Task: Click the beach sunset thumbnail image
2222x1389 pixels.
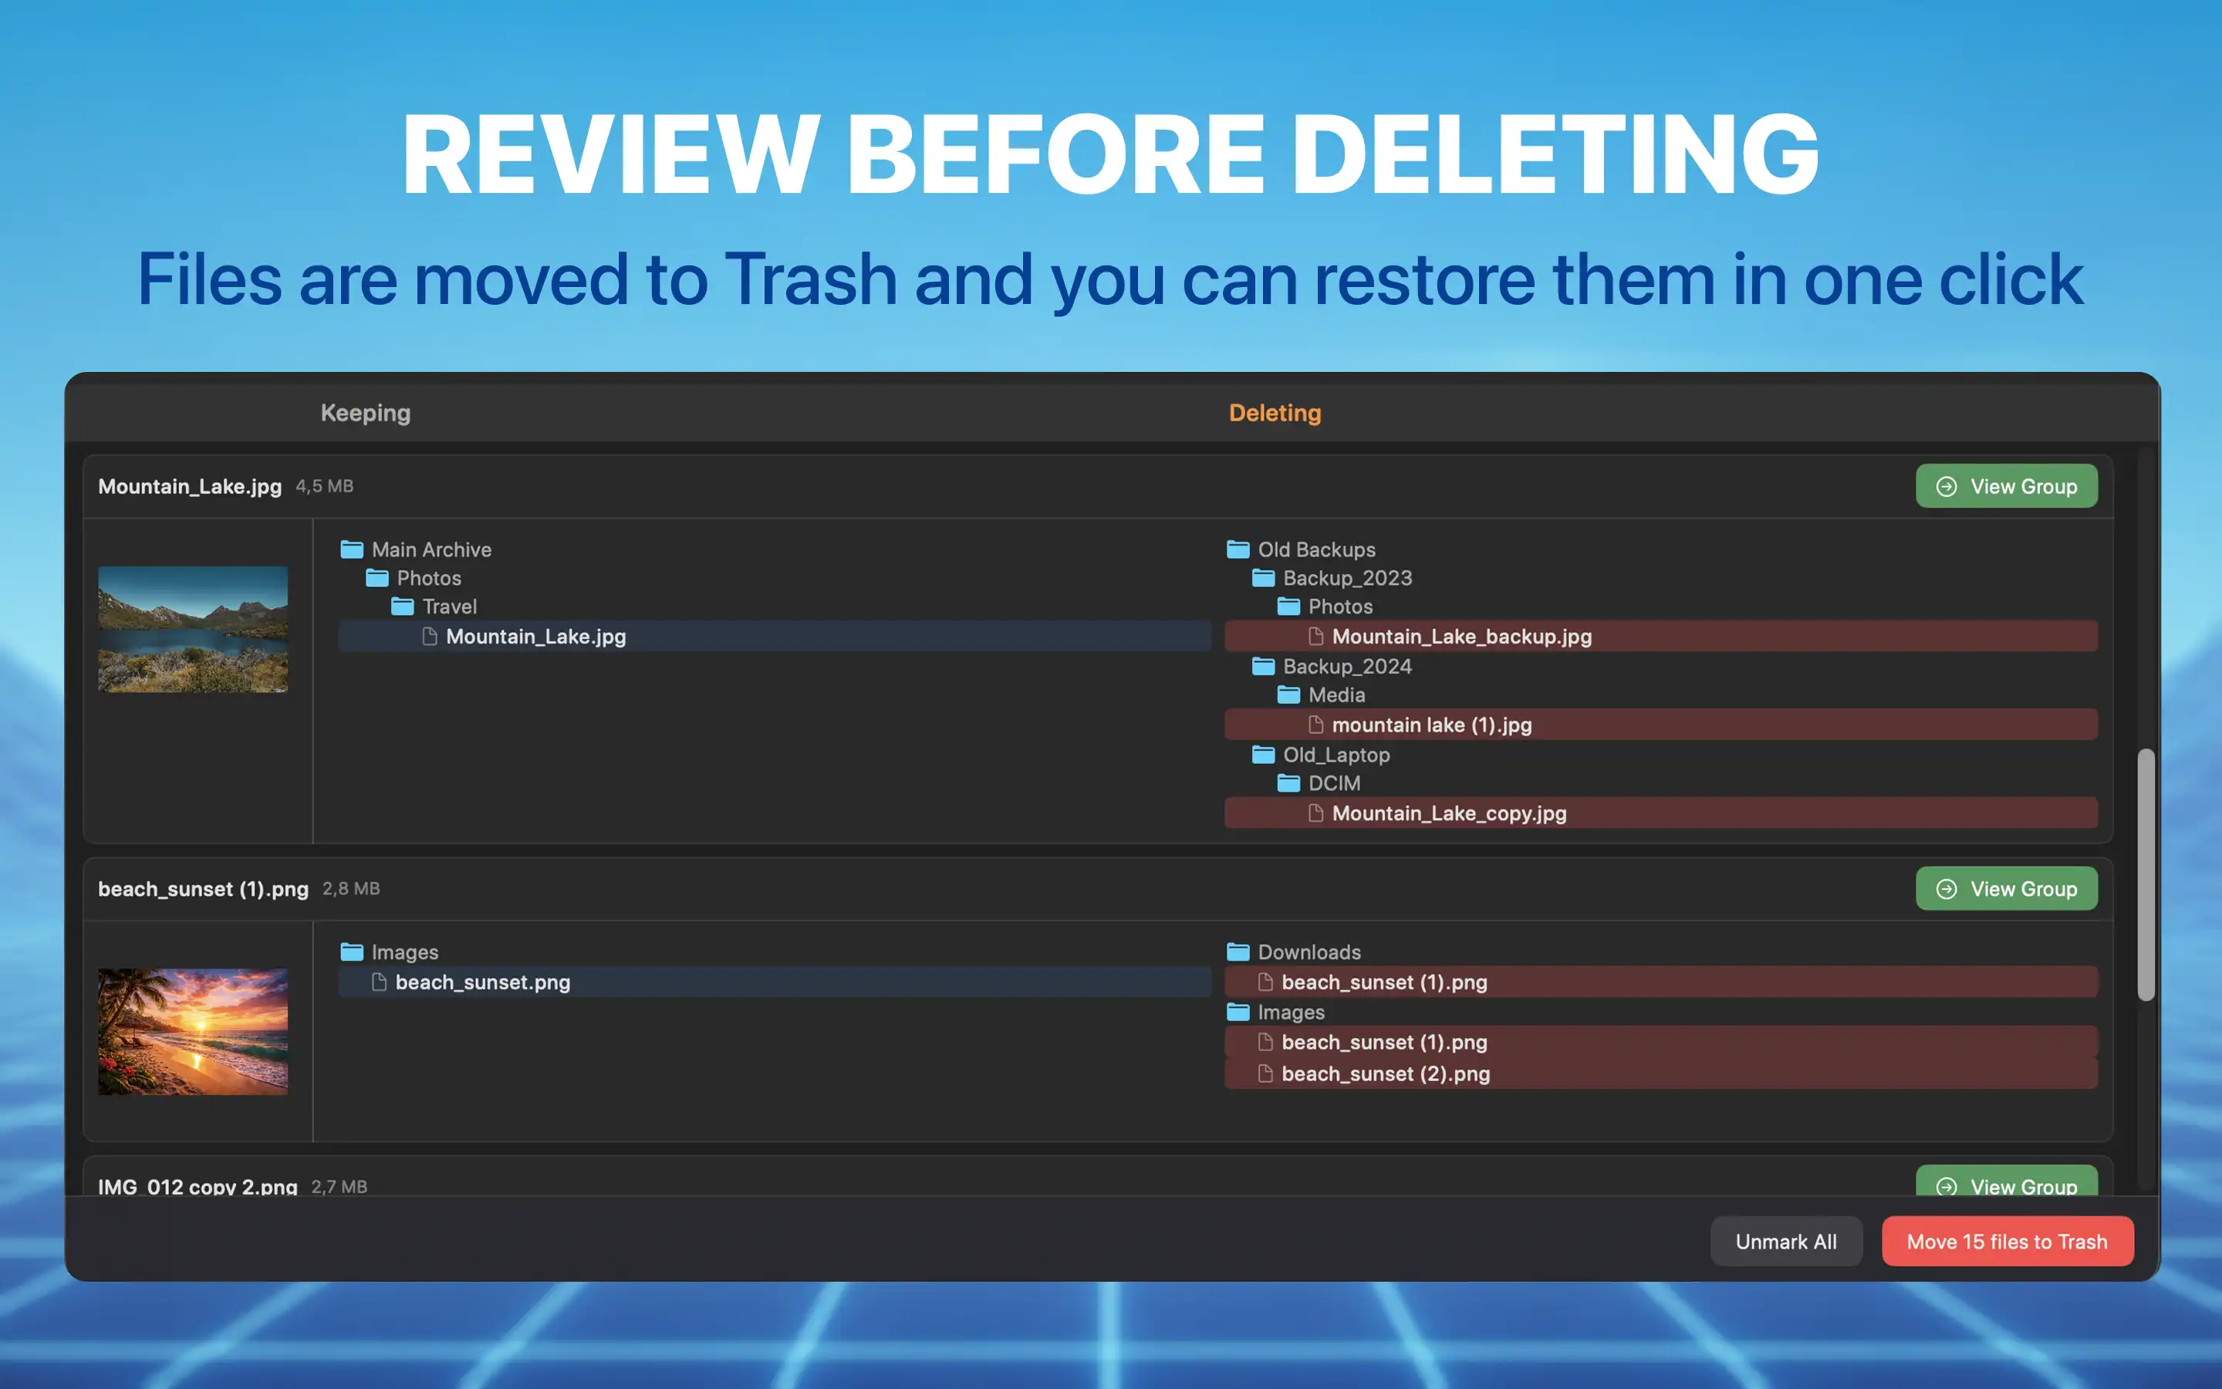Action: tap(193, 1032)
